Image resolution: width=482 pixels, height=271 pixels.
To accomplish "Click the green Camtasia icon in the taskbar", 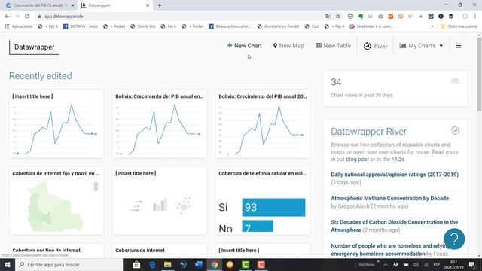I will point(246,264).
